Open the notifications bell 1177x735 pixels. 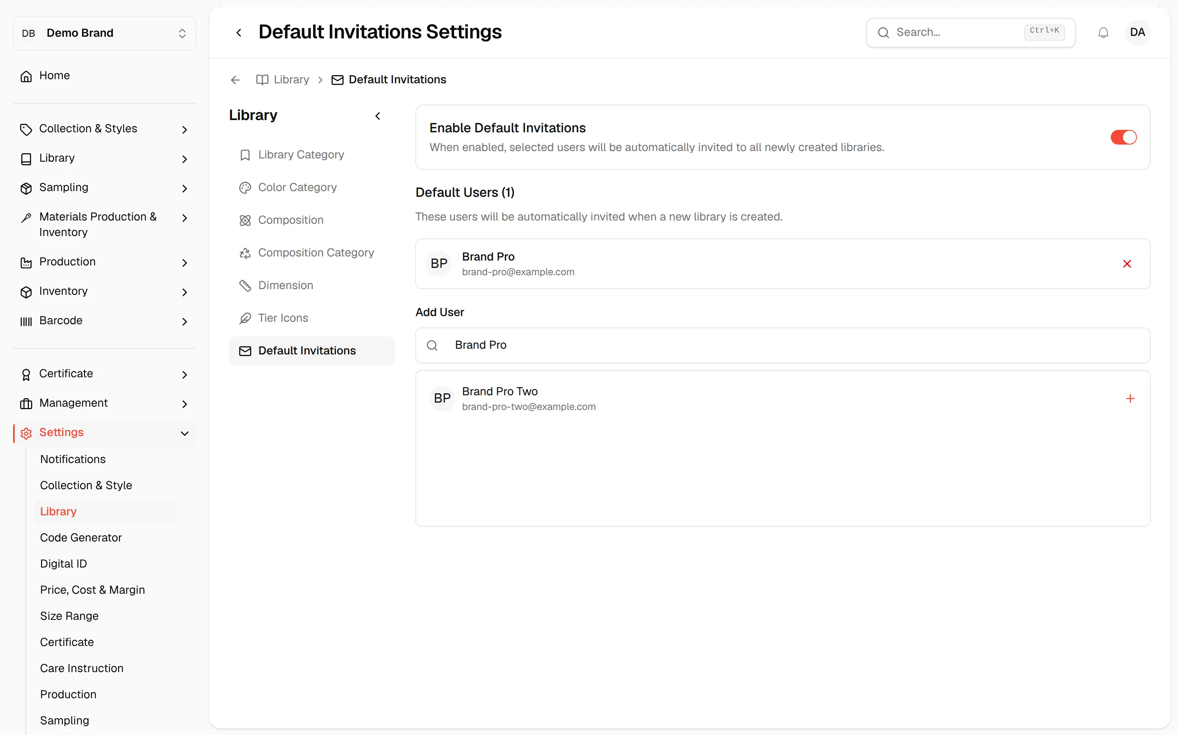click(x=1103, y=33)
